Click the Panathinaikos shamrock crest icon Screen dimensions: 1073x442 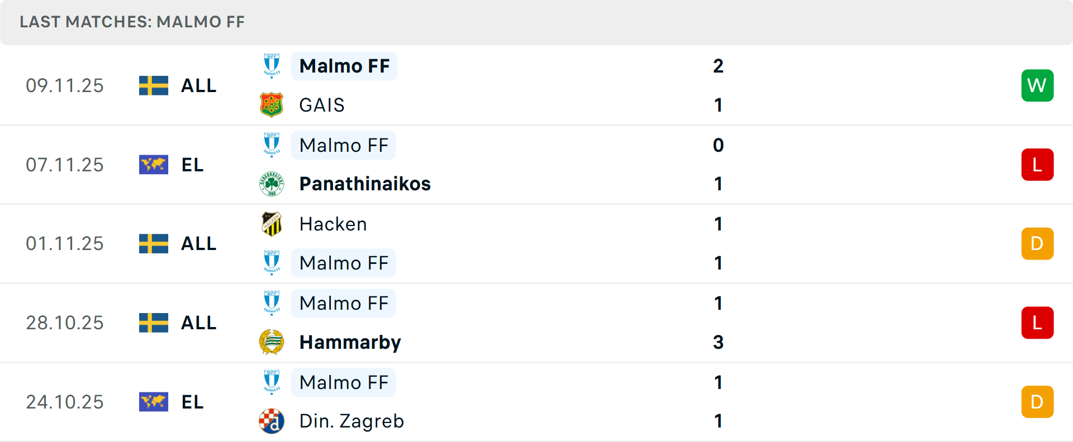pyautogui.click(x=272, y=184)
